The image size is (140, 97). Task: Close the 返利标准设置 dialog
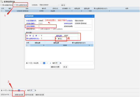tap(93, 16)
